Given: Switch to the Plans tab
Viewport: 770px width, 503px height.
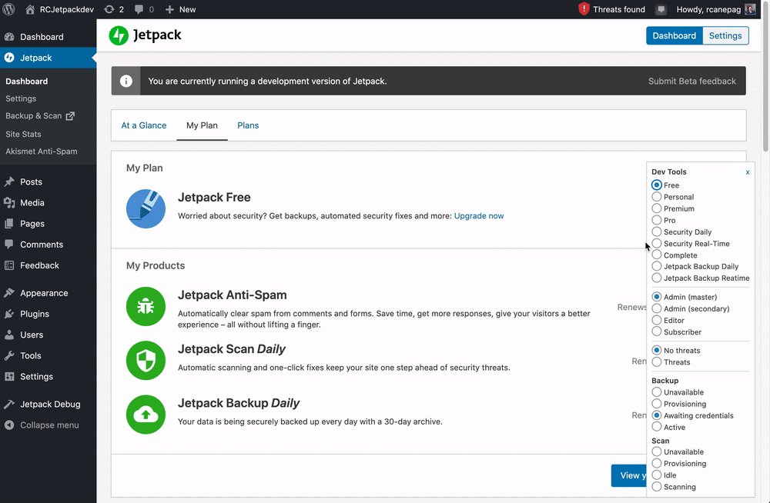Looking at the screenshot, I should (248, 125).
